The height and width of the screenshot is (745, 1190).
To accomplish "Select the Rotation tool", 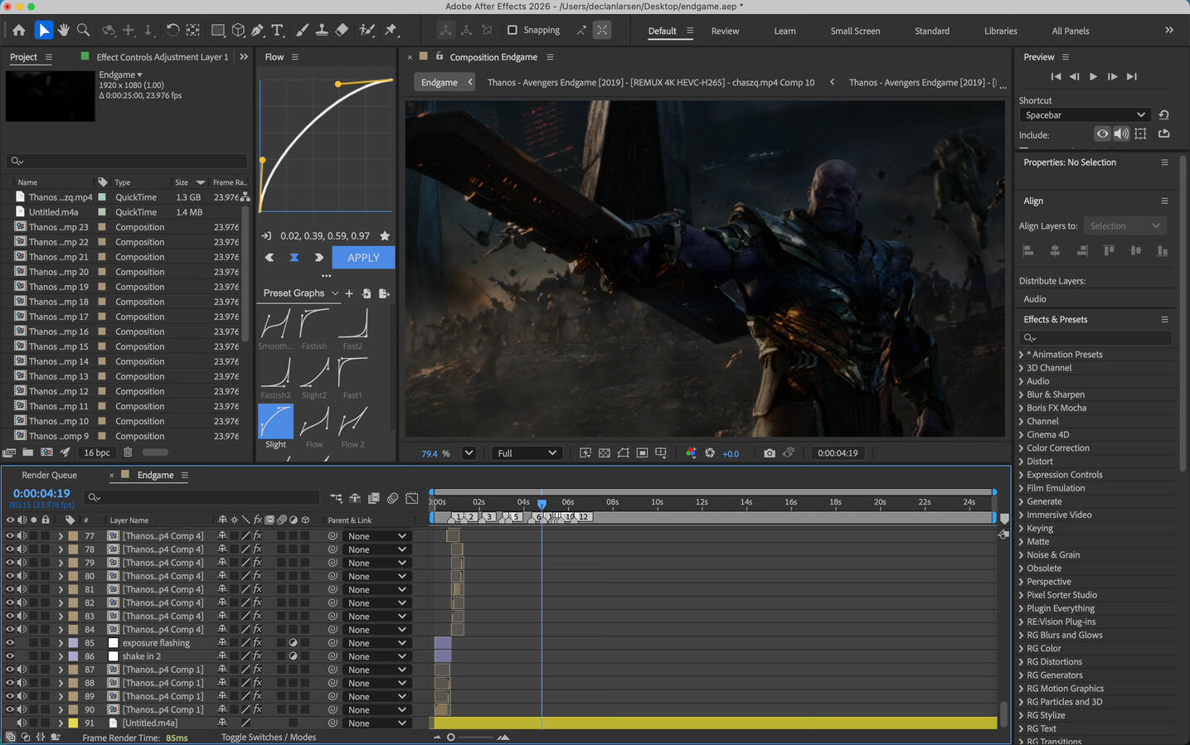I will [172, 31].
